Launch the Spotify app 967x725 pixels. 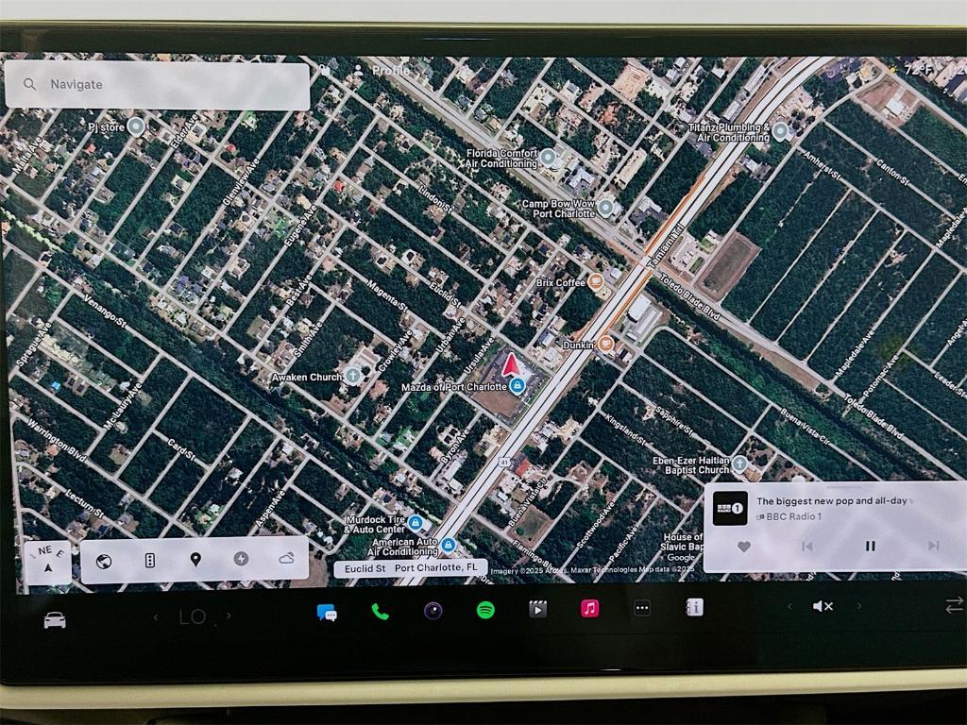point(486,611)
